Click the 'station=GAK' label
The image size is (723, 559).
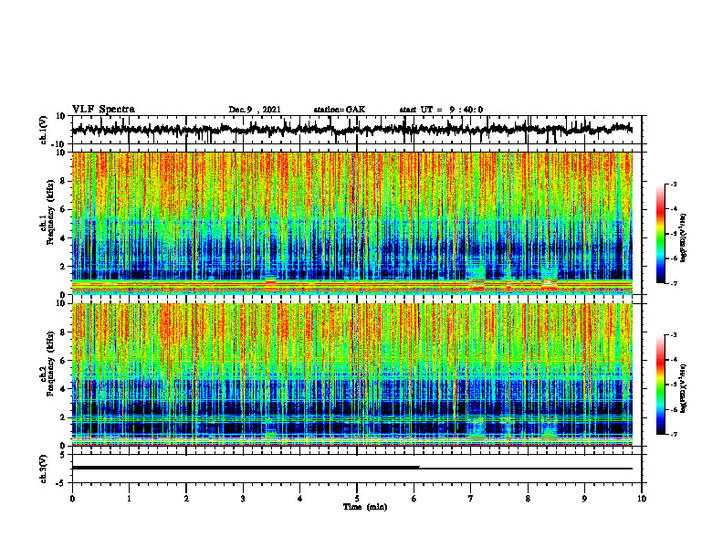340,110
